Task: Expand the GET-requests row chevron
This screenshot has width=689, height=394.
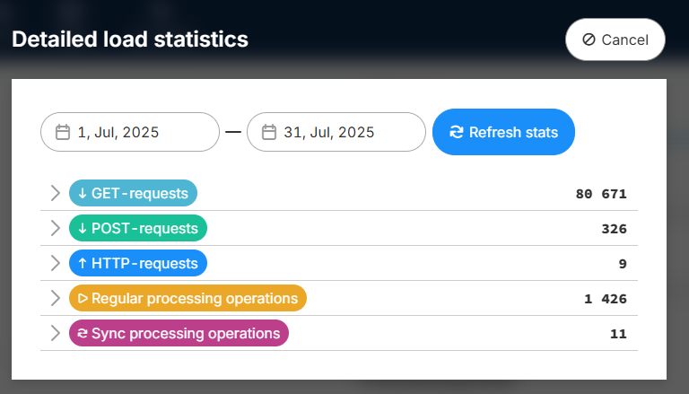Action: [x=55, y=193]
